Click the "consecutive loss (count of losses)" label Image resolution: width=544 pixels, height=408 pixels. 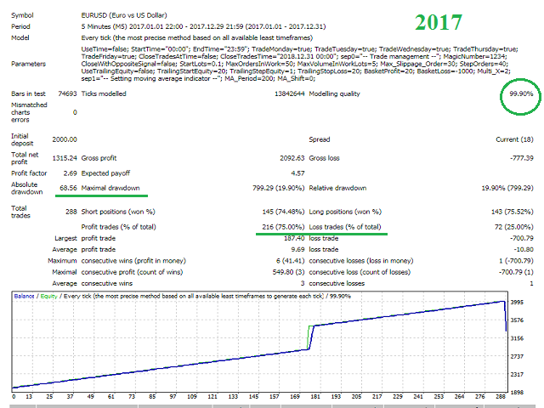coord(360,272)
